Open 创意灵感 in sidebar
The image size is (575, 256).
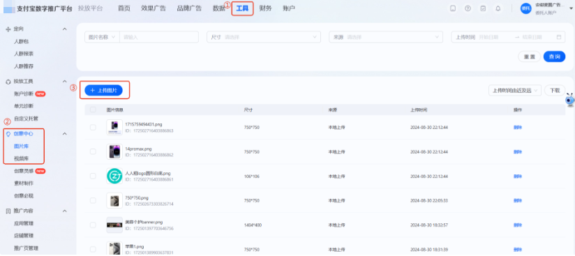coord(24,171)
